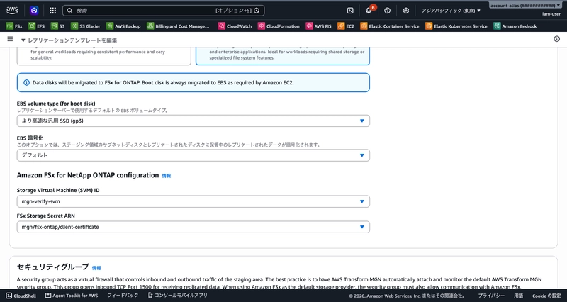Select the Amazon FSx storage option card
This screenshot has width=567, height=302.
283,56
